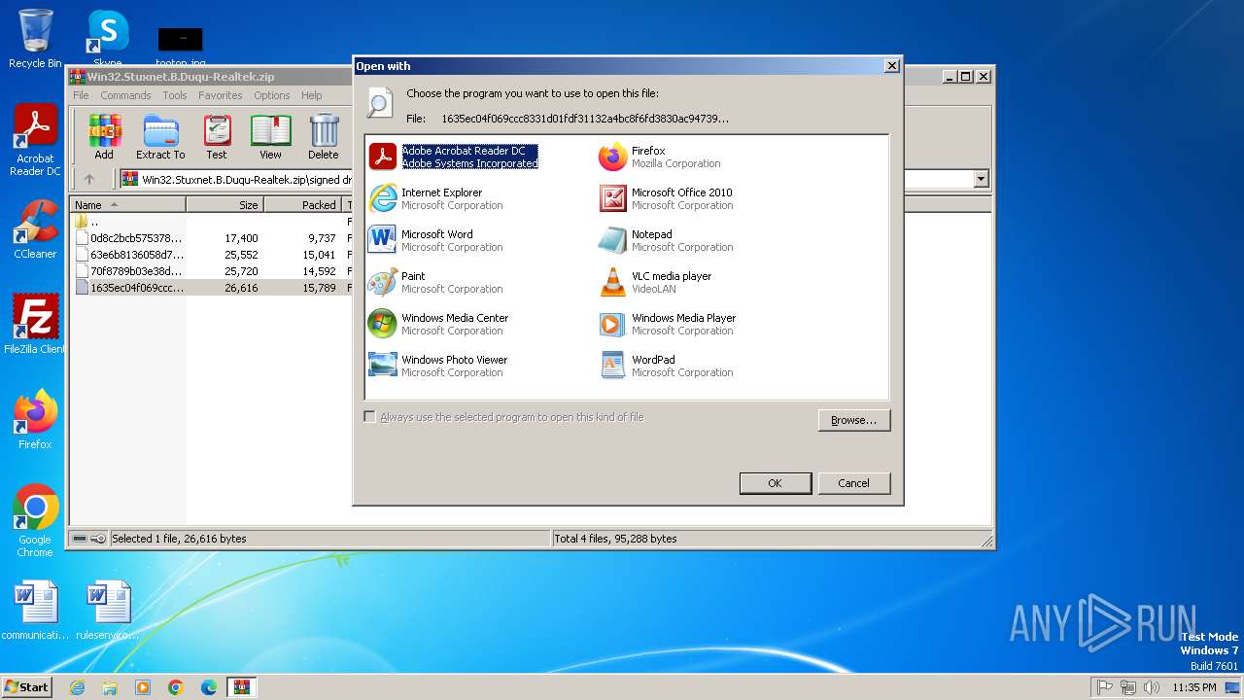Image resolution: width=1244 pixels, height=700 pixels.
Task: Open Firefox desktop shortcut
Action: [x=35, y=420]
